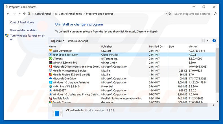
Task: Click the address bar location icon
Action: (29, 14)
